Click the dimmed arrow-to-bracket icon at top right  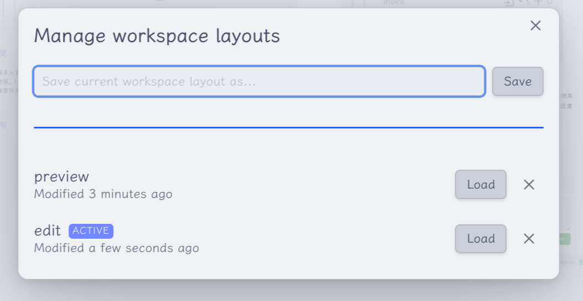(508, 3)
